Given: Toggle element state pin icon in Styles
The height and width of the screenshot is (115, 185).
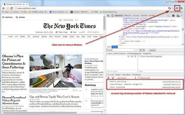Looking at the screenshot, I should (x=132, y=56).
